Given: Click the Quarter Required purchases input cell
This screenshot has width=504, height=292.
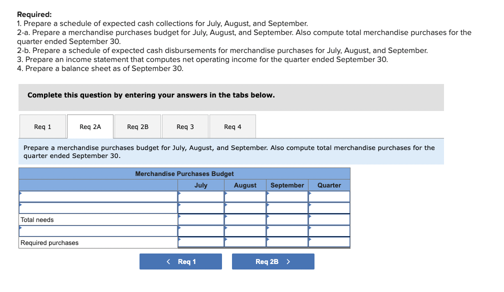Looking at the screenshot, I should tap(329, 241).
